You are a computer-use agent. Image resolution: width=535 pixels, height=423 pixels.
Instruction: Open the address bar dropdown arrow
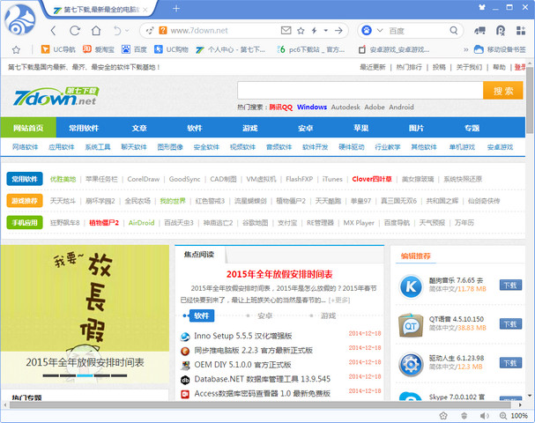tap(324, 30)
